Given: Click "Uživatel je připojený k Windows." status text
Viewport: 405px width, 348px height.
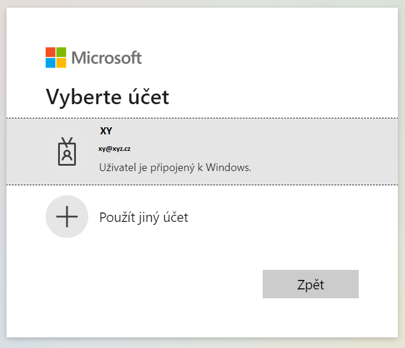Looking at the screenshot, I should 175,167.
